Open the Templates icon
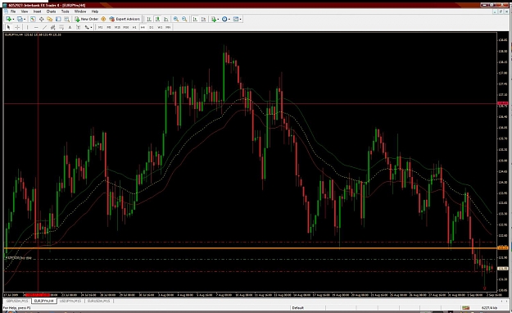 pos(236,19)
